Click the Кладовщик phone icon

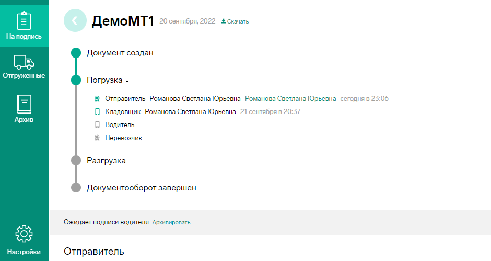[97, 112]
